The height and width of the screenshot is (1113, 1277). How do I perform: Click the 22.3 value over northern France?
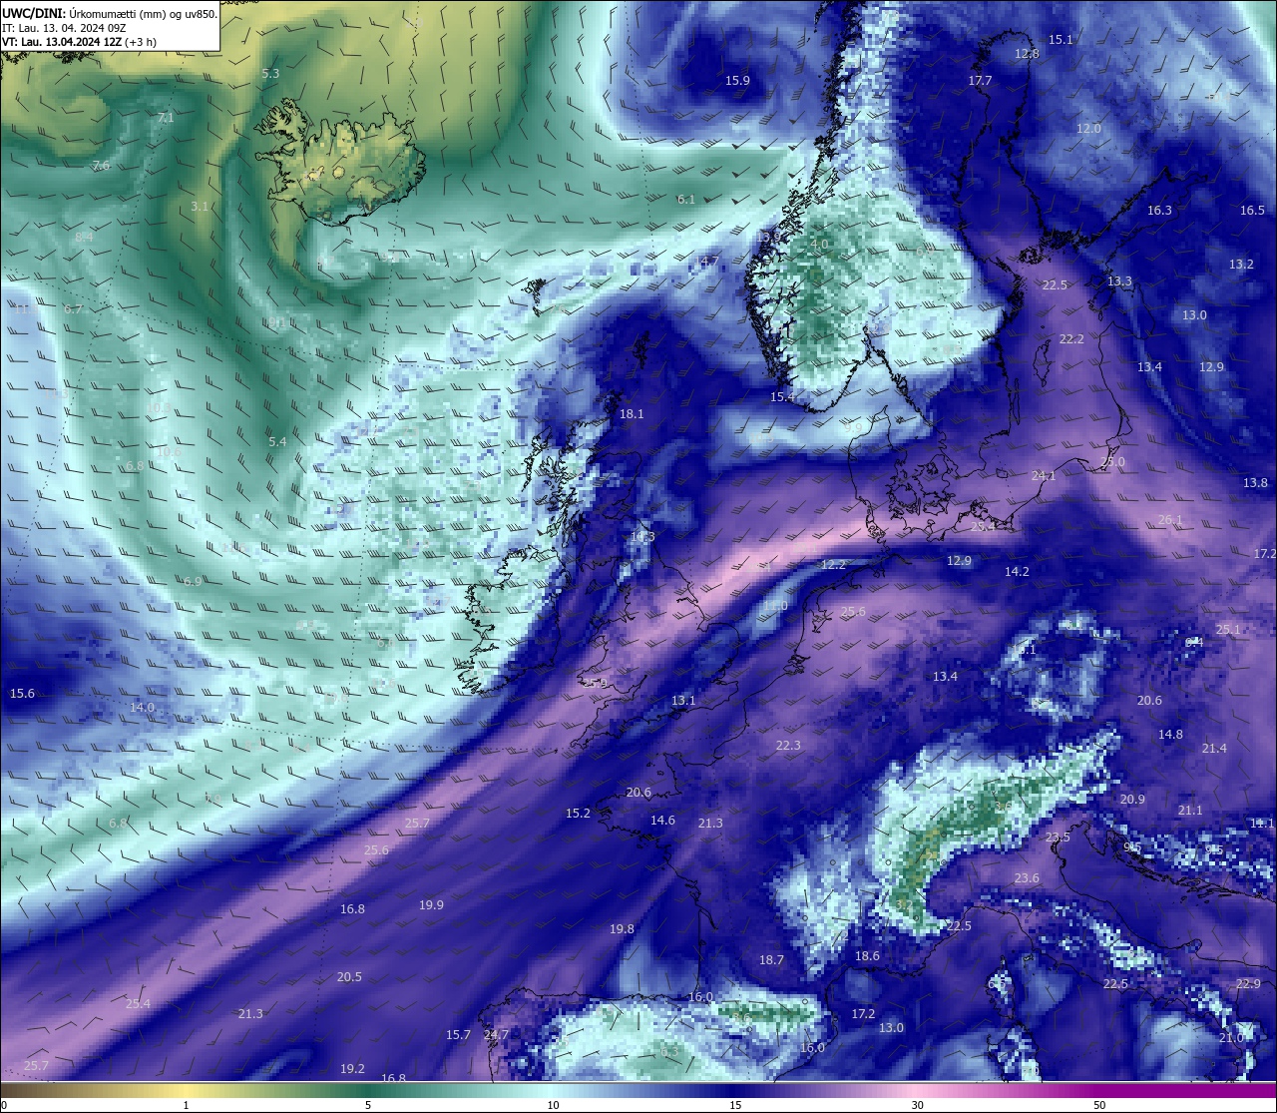coord(788,746)
